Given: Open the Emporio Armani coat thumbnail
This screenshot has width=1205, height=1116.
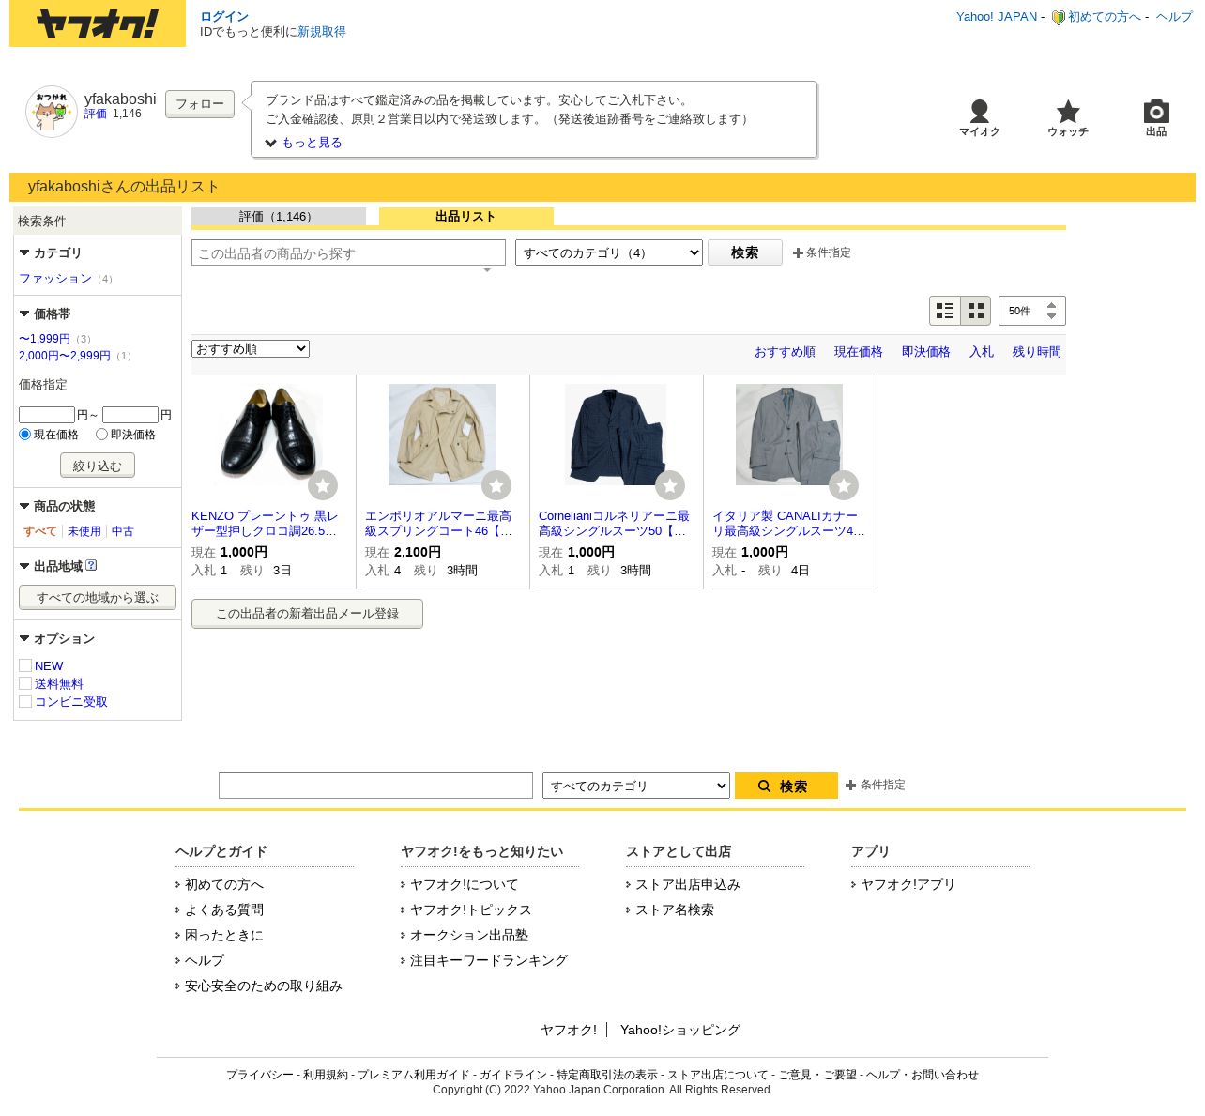Looking at the screenshot, I should 442,435.
